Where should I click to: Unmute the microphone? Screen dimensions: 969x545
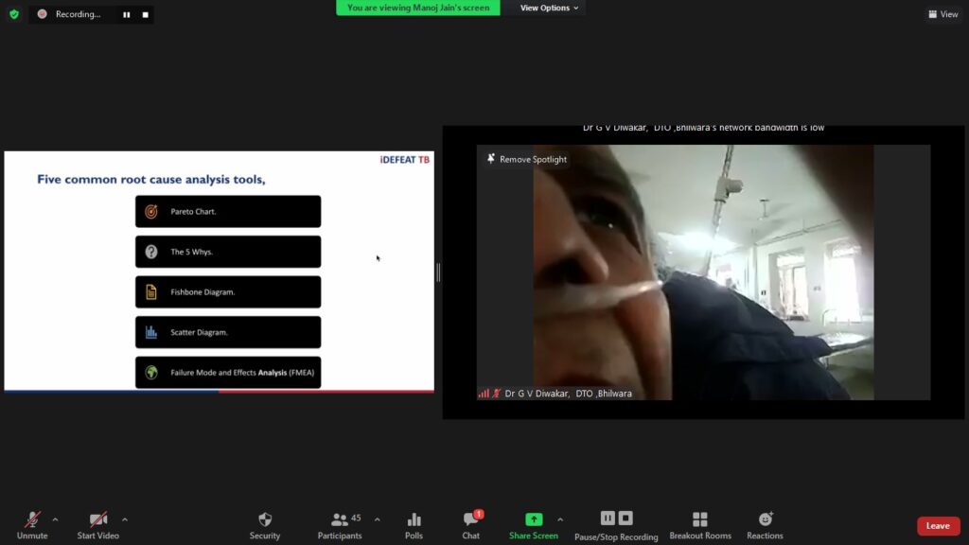click(x=32, y=519)
